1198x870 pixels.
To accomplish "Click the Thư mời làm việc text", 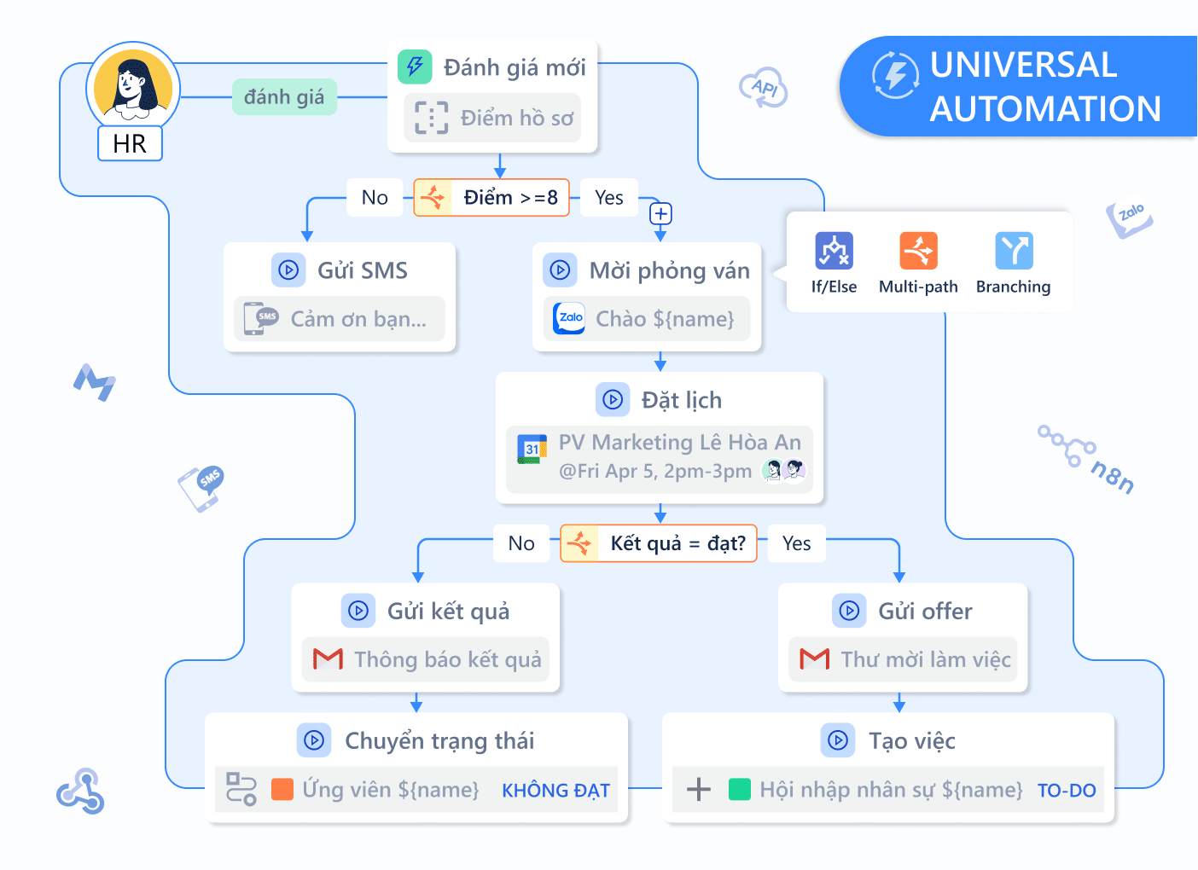I will (926, 659).
